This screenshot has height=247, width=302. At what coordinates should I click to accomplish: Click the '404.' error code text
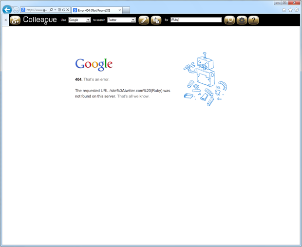[x=78, y=79]
